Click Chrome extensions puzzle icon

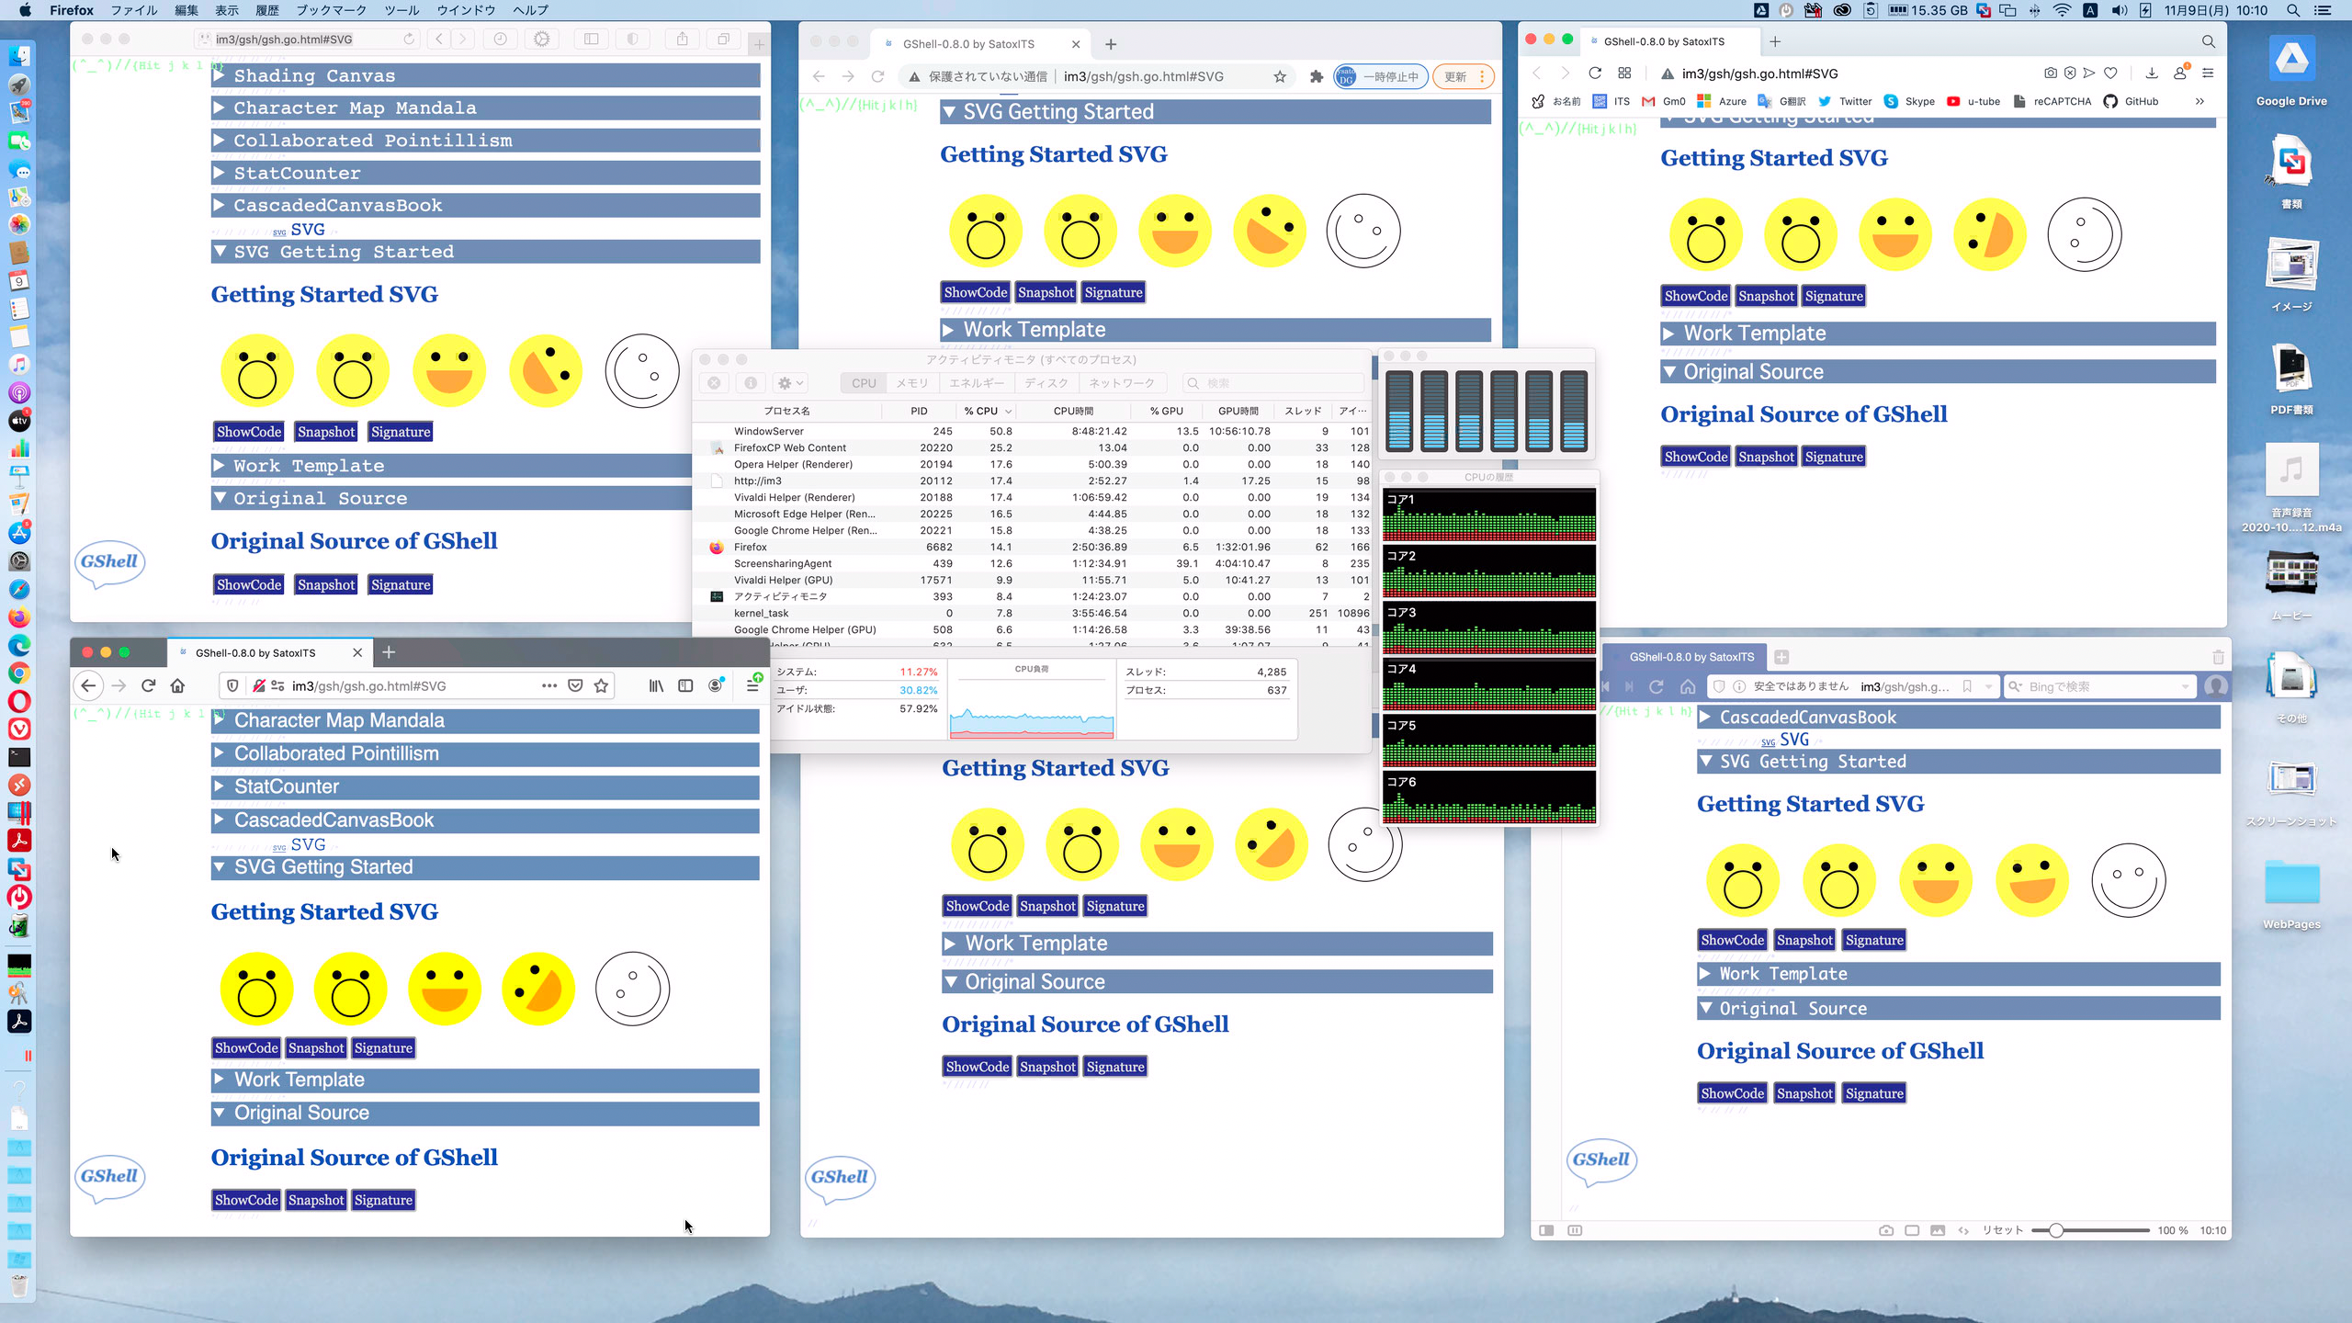click(1316, 77)
